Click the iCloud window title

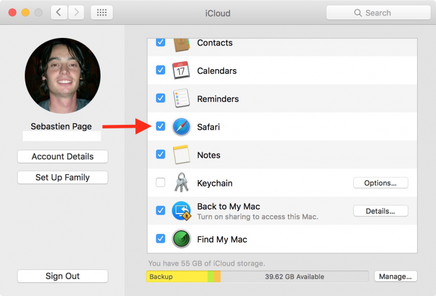218,13
